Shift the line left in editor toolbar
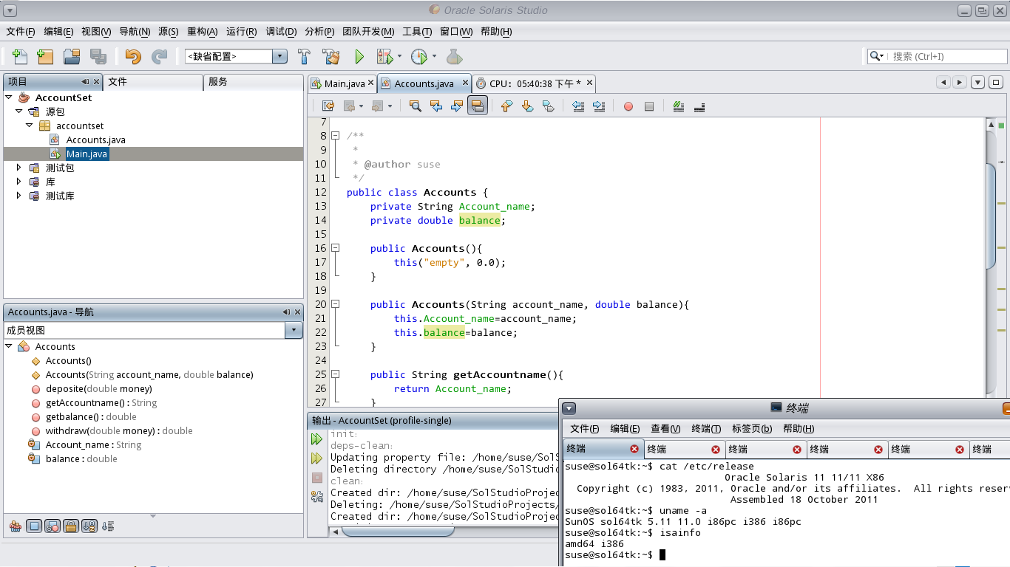The image size is (1010, 567). 578,106
